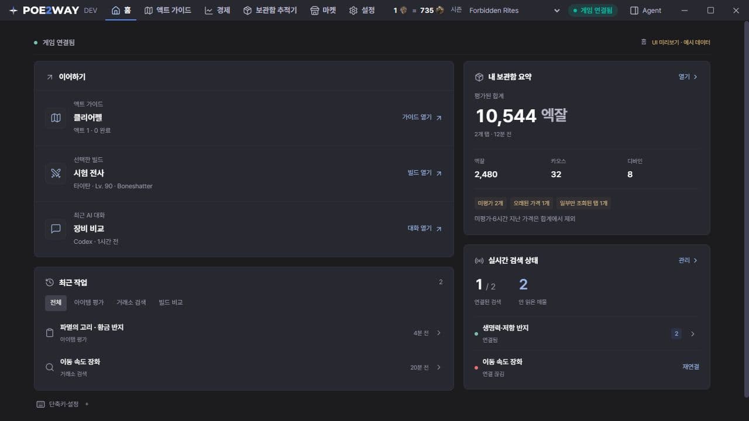Click the 이동 속도 장화 disconnected search label
Viewport: 749px width, 421px height.
(x=503, y=362)
